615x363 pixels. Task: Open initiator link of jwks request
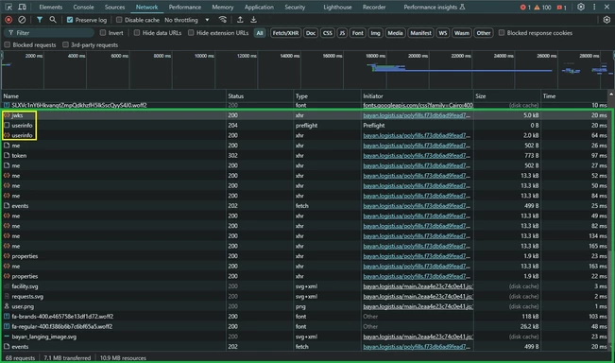(417, 115)
